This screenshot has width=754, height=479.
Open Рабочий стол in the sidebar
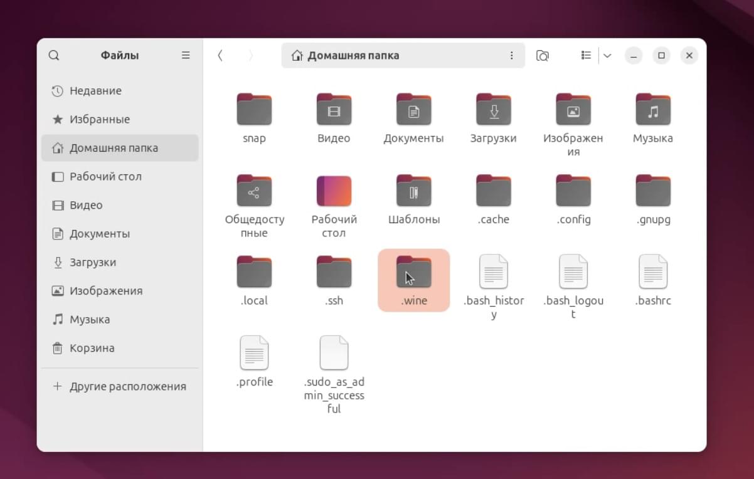[120, 176]
